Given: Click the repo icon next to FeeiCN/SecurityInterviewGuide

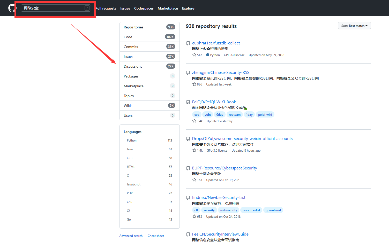Looking at the screenshot, I should [188, 234].
